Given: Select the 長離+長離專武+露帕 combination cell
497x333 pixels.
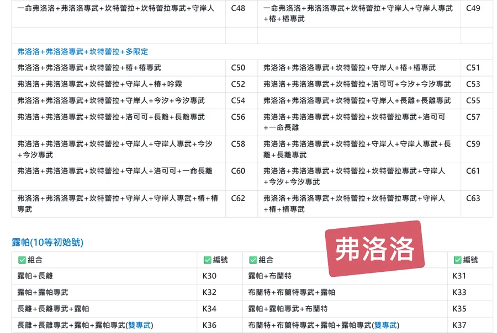Looking at the screenshot, I should [x=53, y=309].
